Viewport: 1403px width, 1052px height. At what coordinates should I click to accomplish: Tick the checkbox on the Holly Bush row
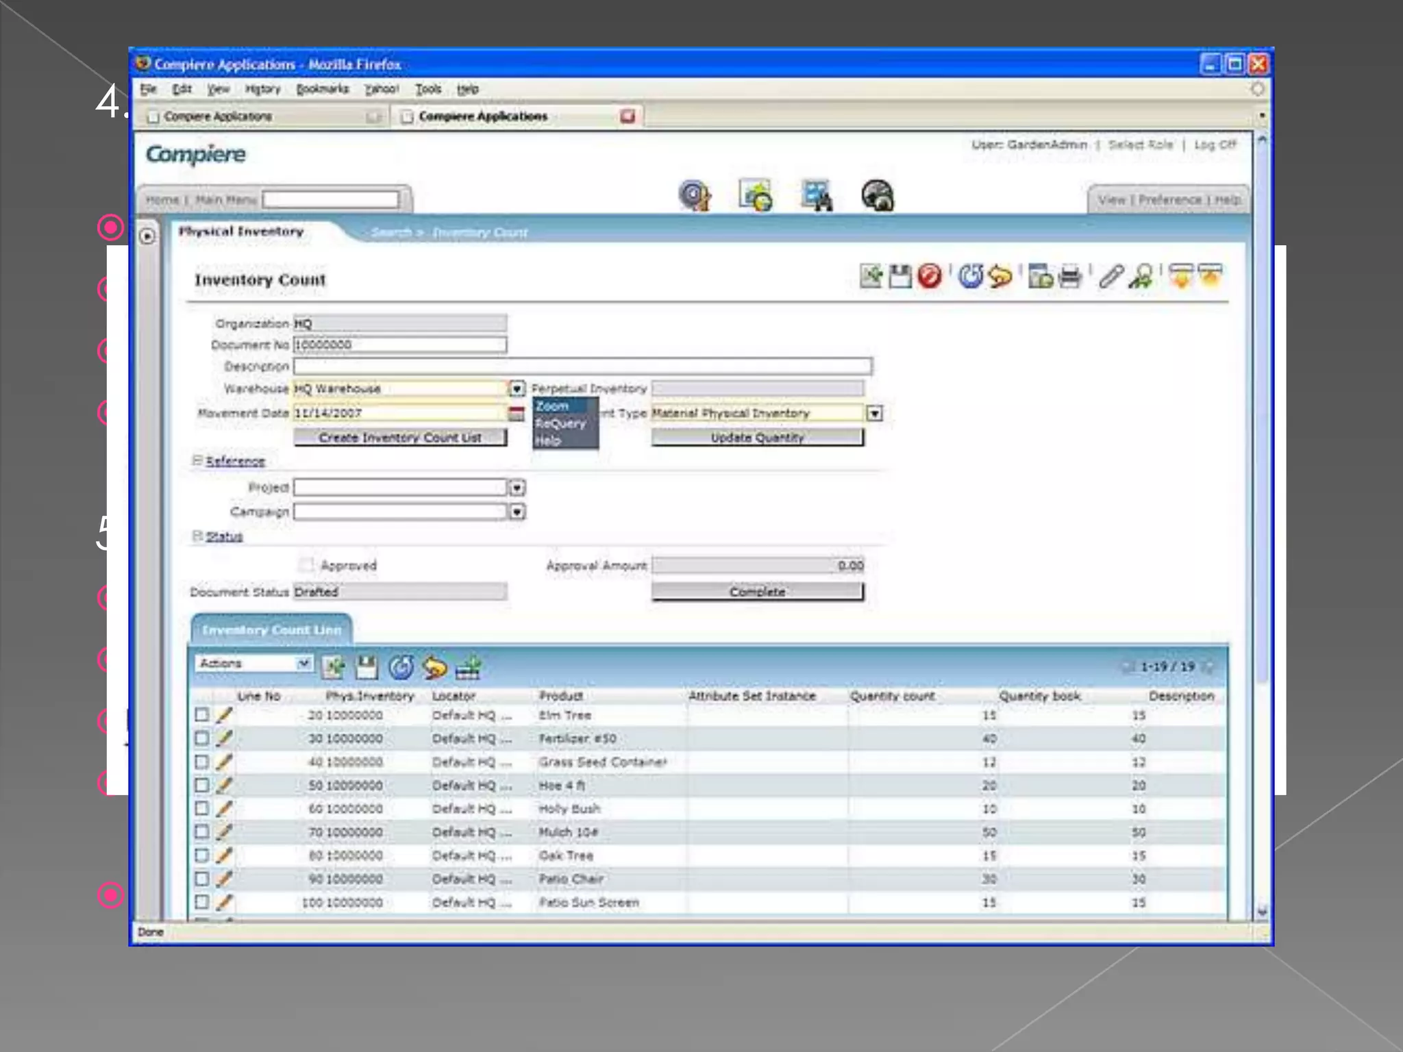pyautogui.click(x=201, y=808)
